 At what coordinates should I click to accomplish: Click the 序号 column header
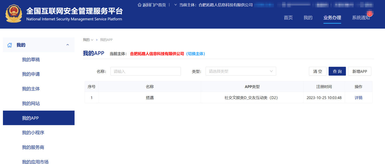point(91,87)
